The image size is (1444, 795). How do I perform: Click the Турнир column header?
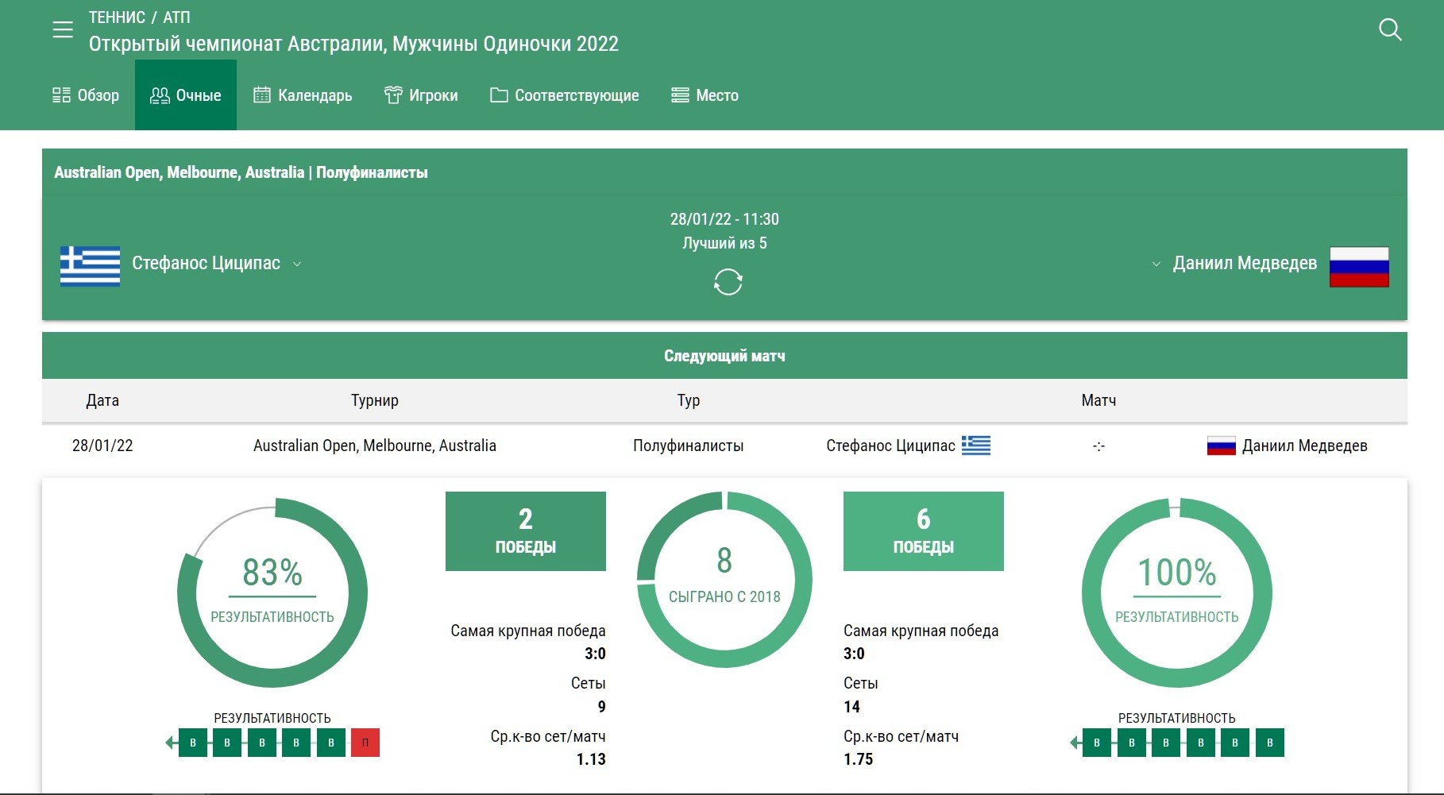coord(375,400)
